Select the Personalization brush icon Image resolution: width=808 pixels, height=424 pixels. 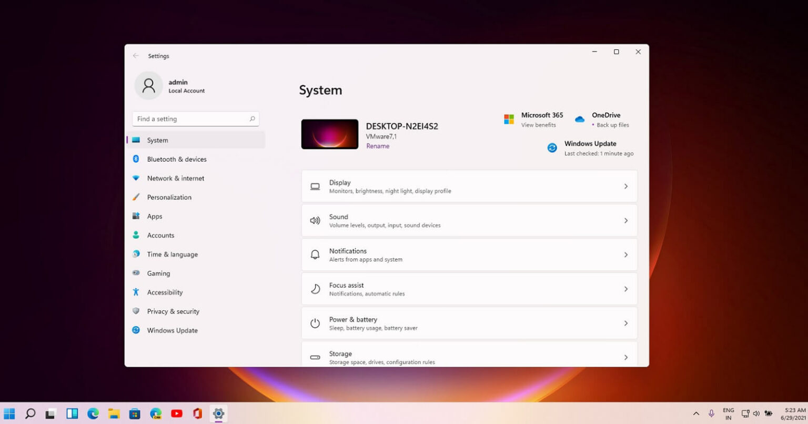tap(136, 197)
